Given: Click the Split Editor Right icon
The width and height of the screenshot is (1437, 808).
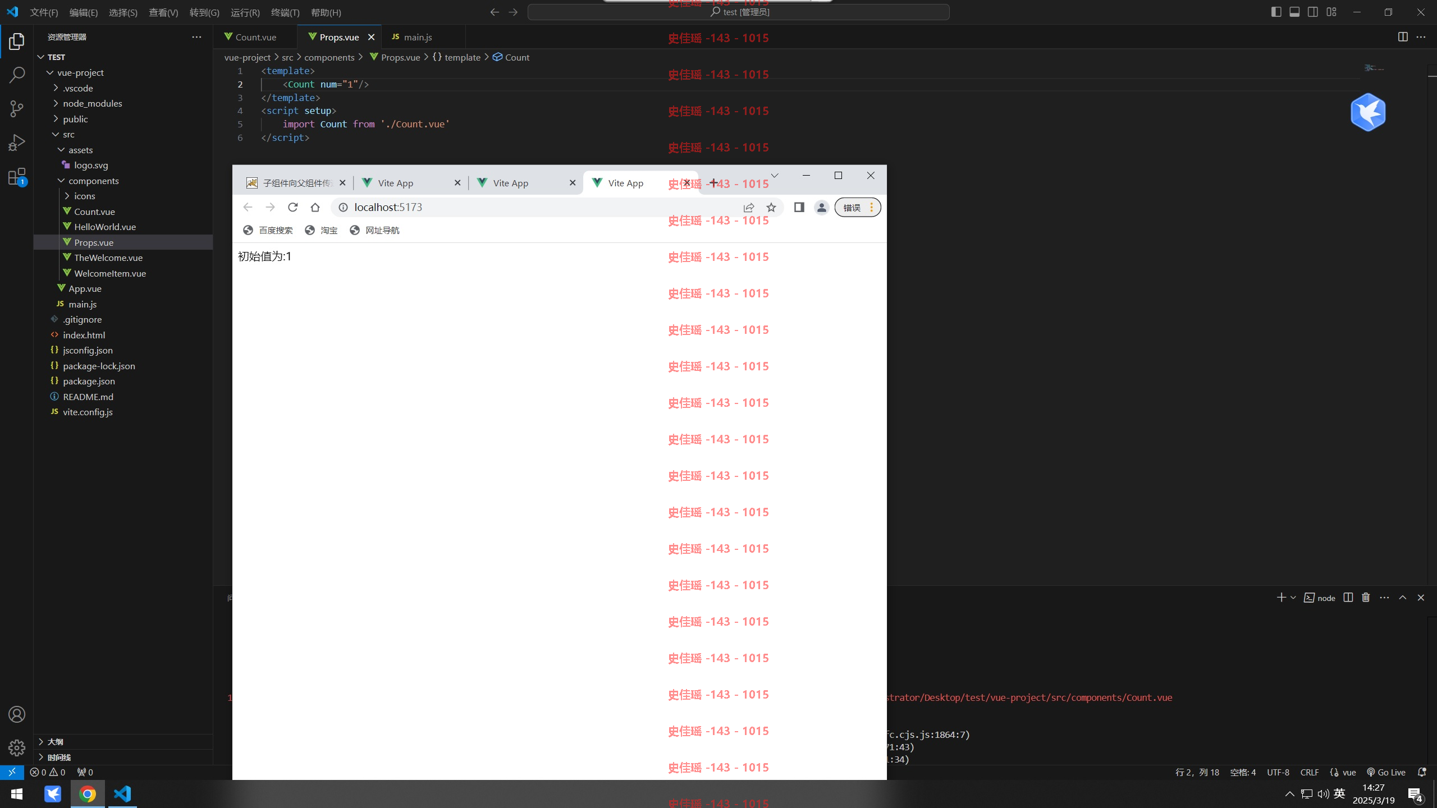Looking at the screenshot, I should tap(1403, 37).
